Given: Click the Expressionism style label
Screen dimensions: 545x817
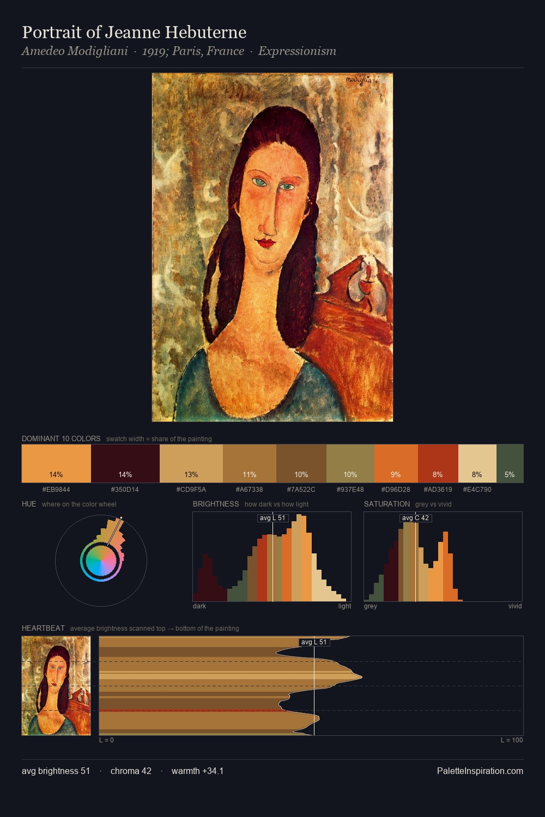Looking at the screenshot, I should coord(297,51).
